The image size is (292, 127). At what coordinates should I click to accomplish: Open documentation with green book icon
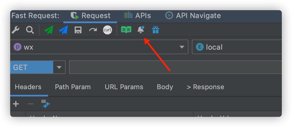(126, 30)
